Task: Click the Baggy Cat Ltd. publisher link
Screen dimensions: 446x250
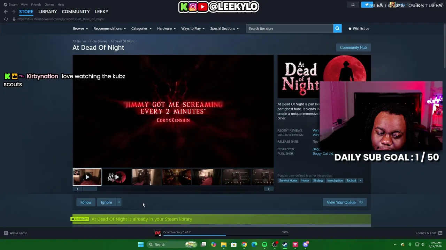Action: point(323,153)
